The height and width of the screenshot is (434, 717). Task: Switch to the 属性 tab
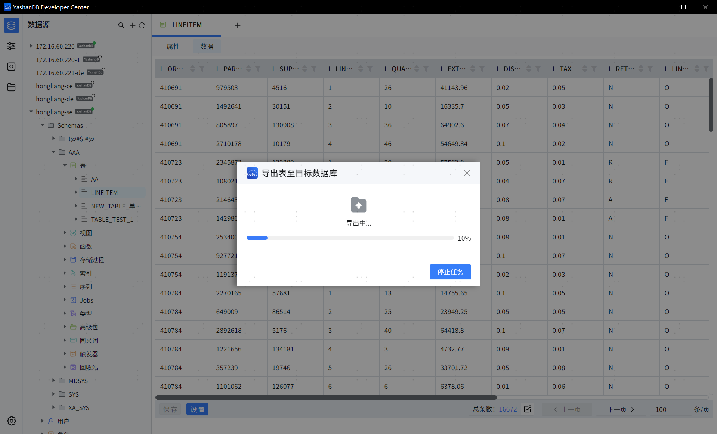pos(173,46)
